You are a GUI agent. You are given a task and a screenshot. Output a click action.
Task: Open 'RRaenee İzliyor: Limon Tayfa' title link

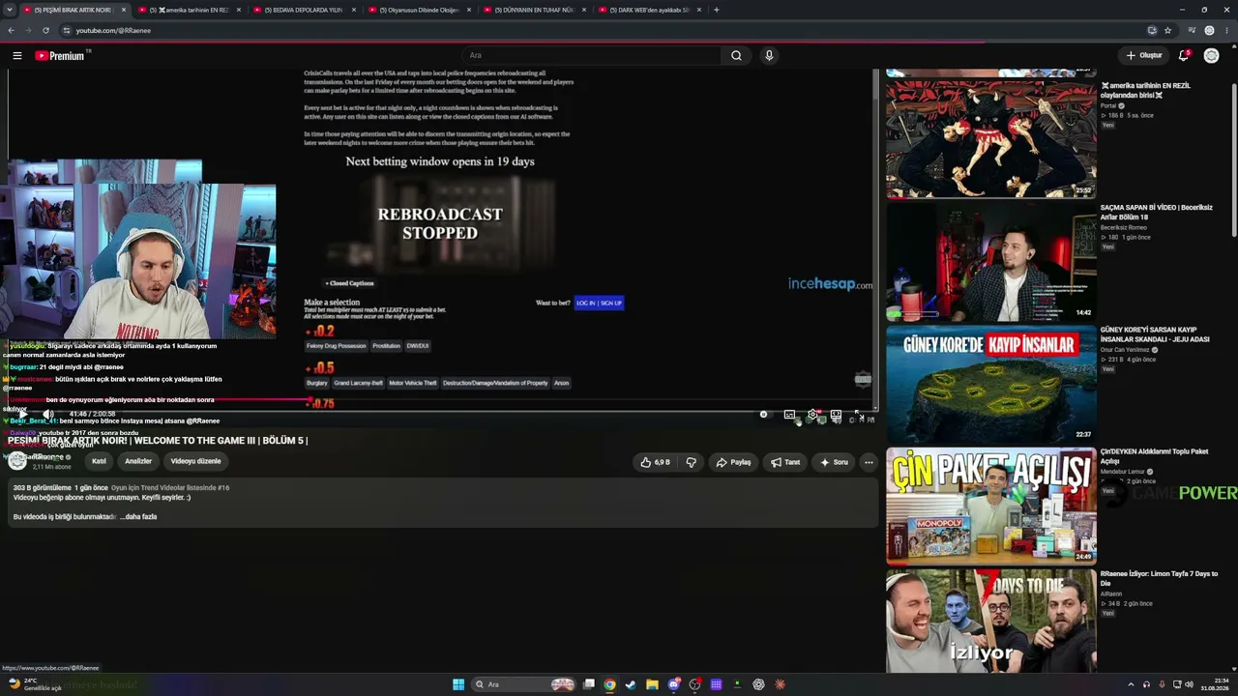(x=1159, y=578)
